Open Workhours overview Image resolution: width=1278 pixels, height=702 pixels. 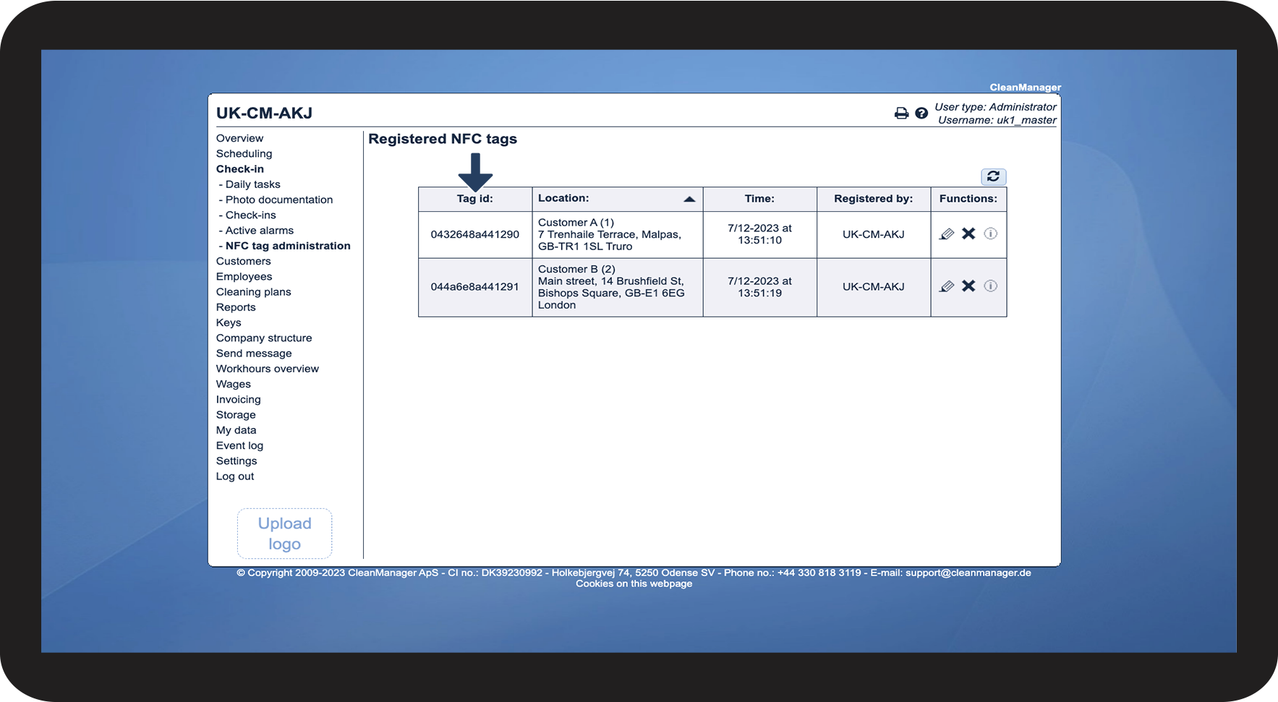[267, 369]
